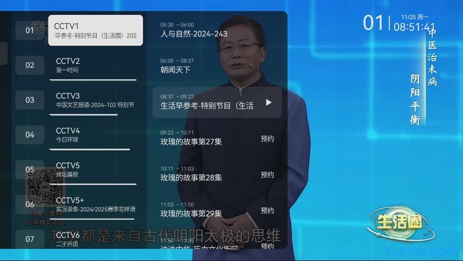This screenshot has width=463, height=261.
Task: Click the CCTV2 program progress bar
Action: (x=93, y=80)
